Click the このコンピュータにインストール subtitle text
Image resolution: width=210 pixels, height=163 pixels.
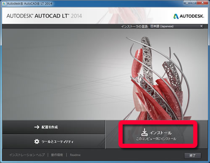click(x=156, y=139)
